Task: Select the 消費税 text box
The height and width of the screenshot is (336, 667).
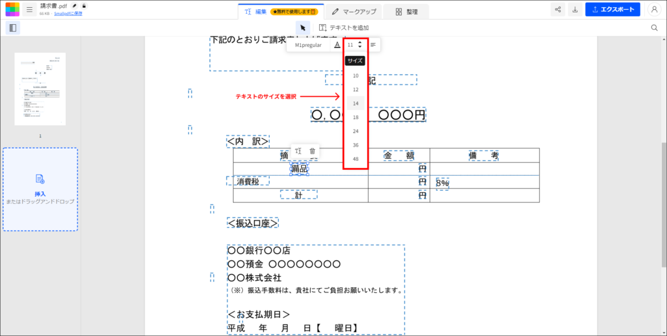Action: coord(248,182)
